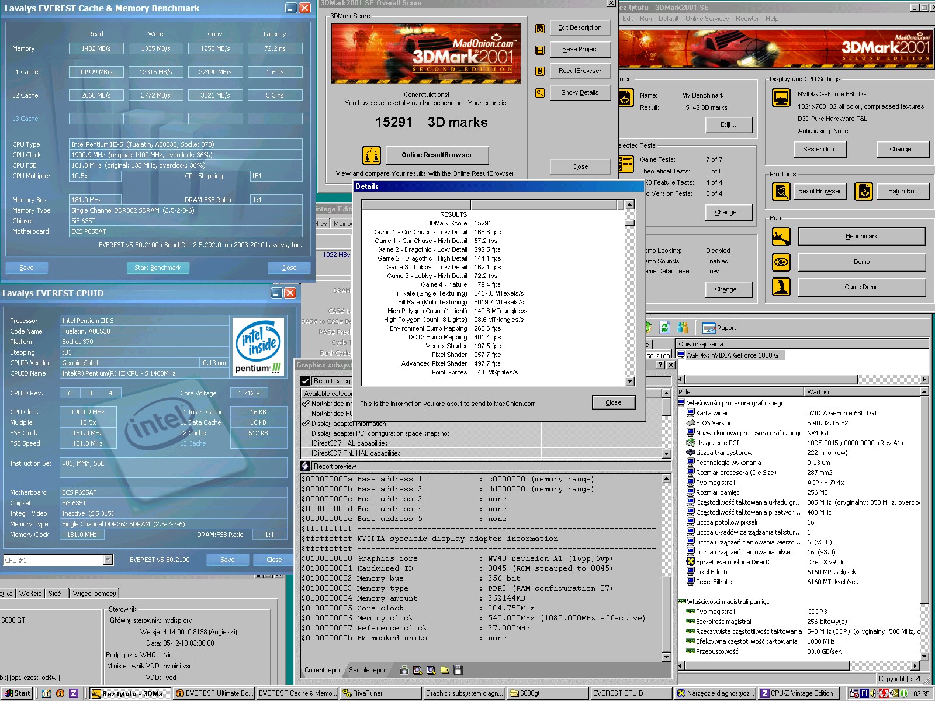Click folder open icon in diagnostic report toolbar
The height and width of the screenshot is (701, 935).
(x=445, y=670)
